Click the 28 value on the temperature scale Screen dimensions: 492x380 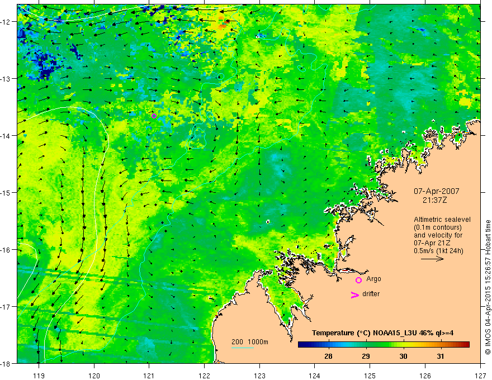(328, 356)
